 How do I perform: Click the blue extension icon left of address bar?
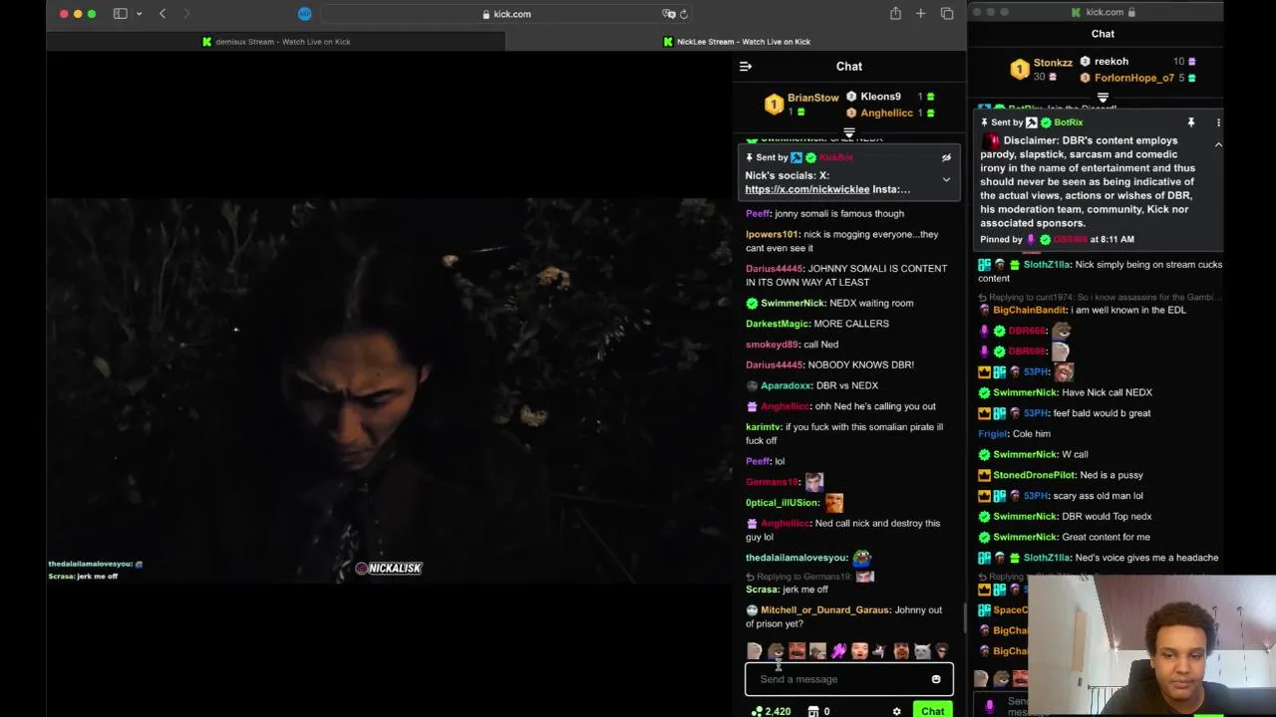(x=305, y=14)
